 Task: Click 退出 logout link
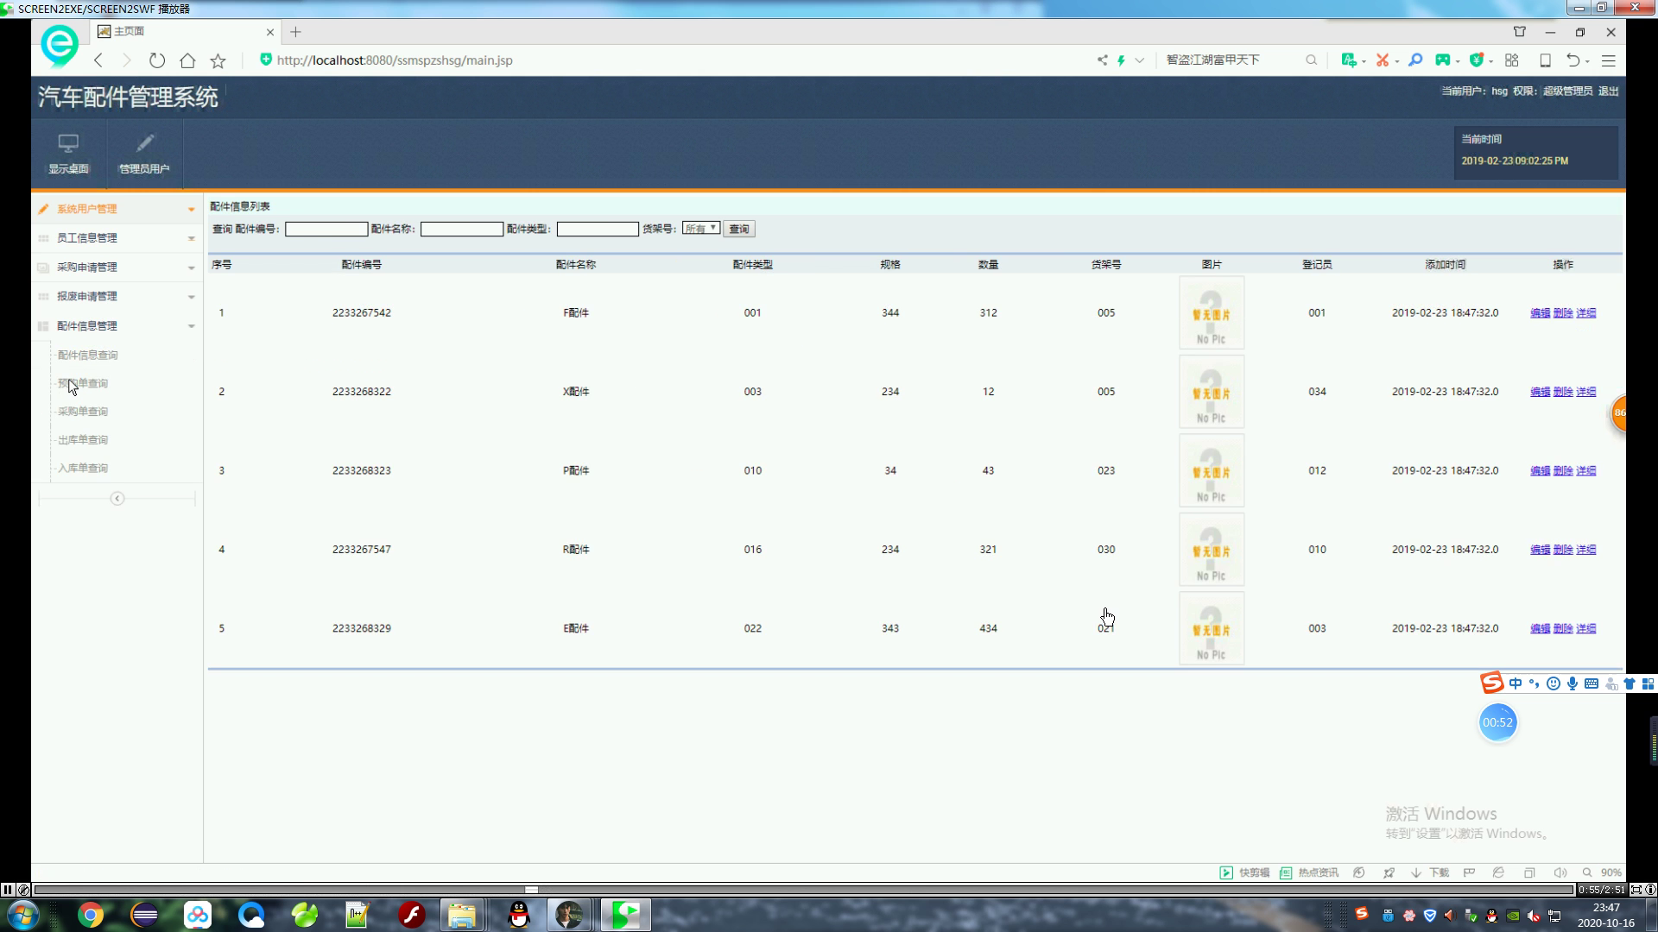click(1608, 91)
